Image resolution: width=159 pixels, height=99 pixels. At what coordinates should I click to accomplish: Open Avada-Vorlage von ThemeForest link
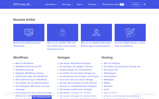coord(76,70)
